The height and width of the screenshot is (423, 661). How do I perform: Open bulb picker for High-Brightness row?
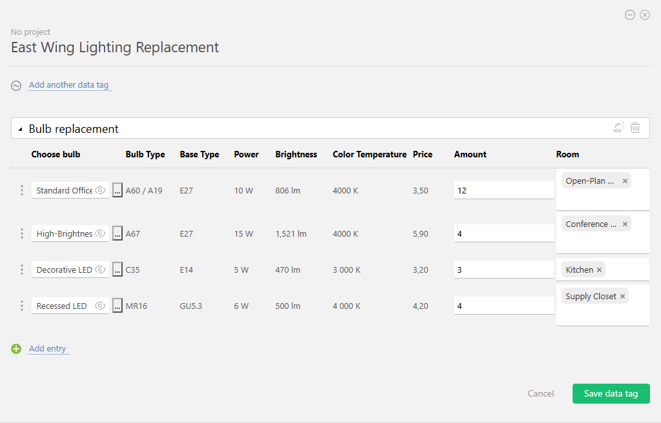tap(117, 233)
